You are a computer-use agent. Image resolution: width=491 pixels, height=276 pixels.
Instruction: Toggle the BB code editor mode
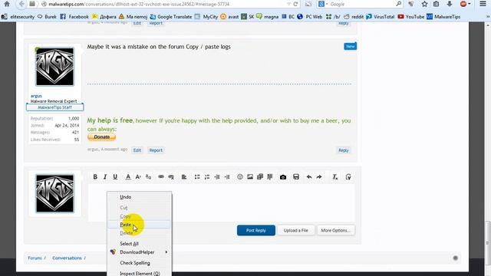[x=348, y=177]
